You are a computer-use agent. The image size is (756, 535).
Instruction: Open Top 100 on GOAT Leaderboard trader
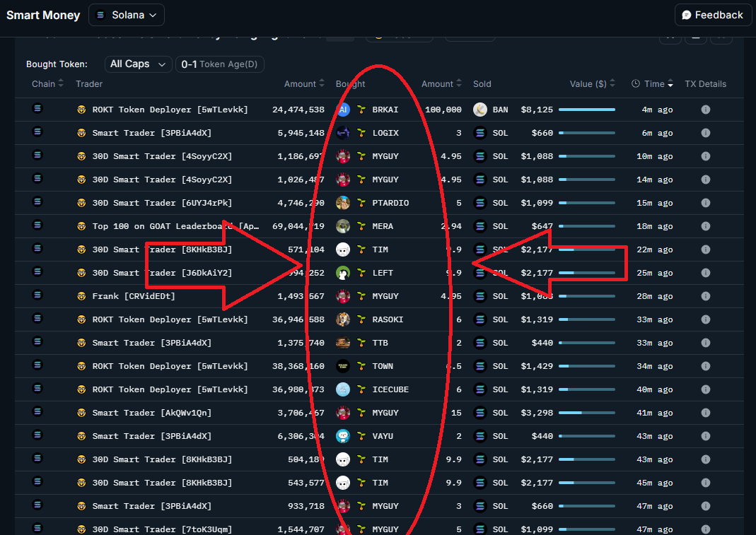175,226
